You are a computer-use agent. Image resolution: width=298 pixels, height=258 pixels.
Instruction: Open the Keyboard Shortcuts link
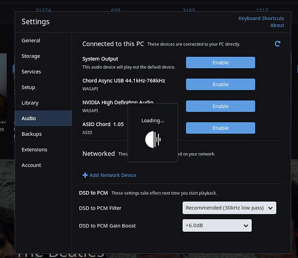(261, 18)
